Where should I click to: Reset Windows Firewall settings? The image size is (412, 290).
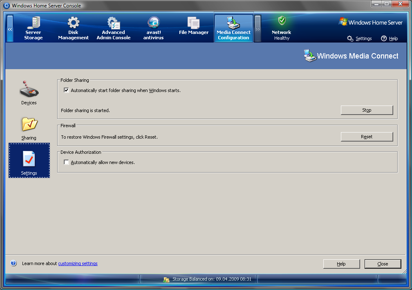(367, 137)
